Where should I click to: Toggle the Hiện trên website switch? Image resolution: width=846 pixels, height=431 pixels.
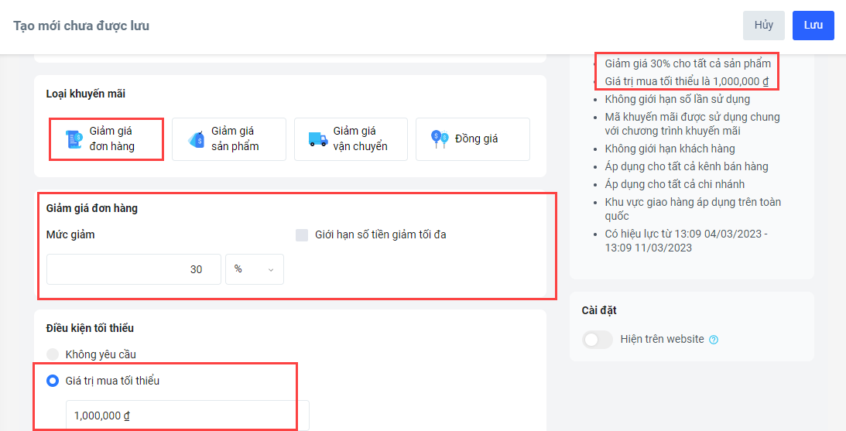[x=598, y=339]
